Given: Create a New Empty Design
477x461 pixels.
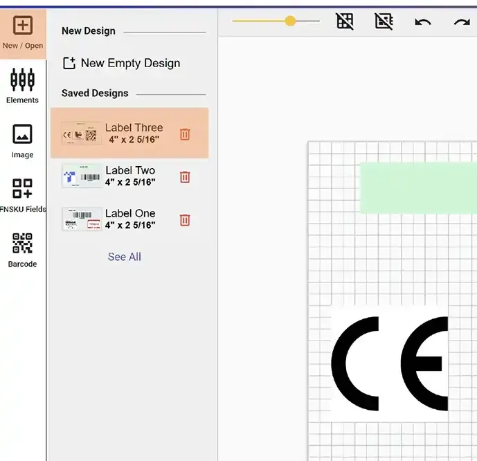Looking at the screenshot, I should (121, 63).
